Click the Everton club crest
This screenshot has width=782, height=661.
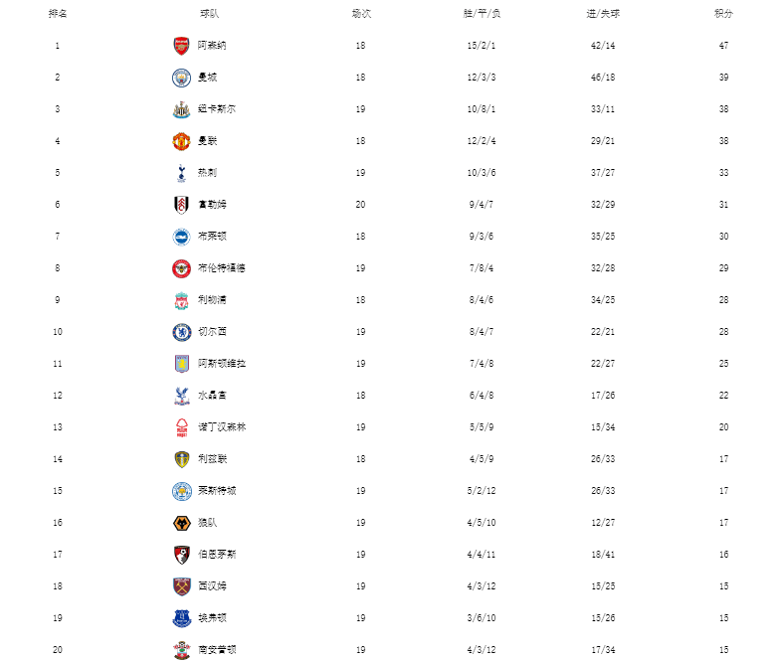(x=181, y=618)
